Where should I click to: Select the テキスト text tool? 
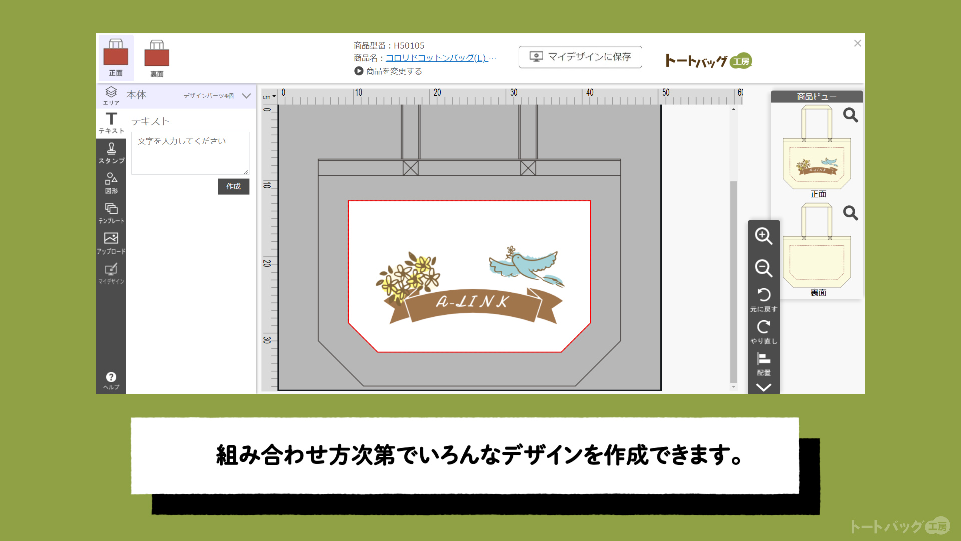(x=111, y=123)
